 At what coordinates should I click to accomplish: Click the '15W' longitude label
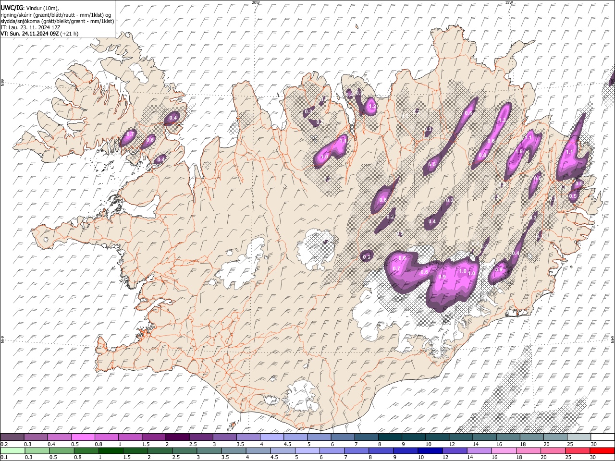[x=508, y=2]
